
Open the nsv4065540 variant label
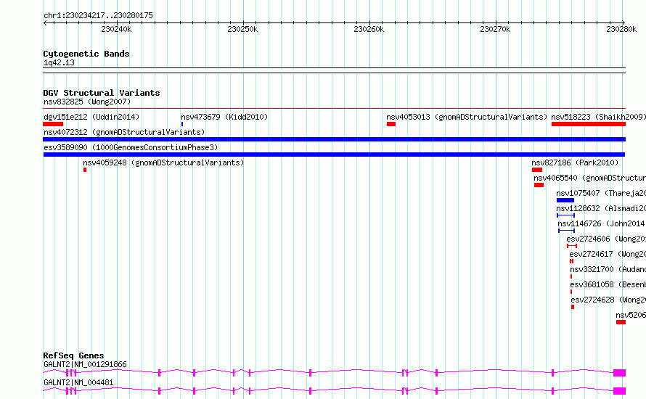[589, 178]
